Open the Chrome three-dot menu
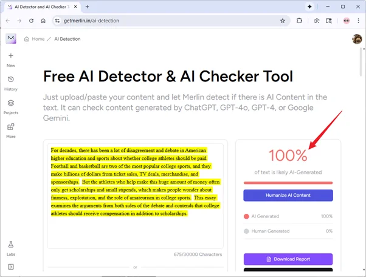366x277 pixels. click(358, 21)
